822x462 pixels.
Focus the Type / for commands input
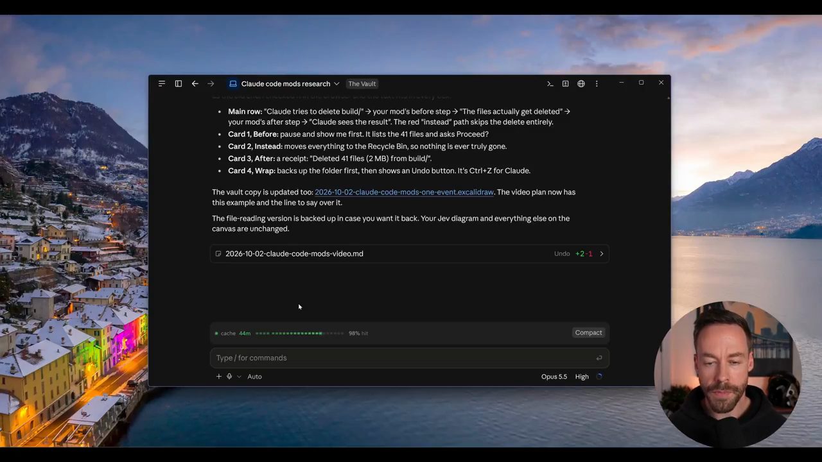point(410,358)
